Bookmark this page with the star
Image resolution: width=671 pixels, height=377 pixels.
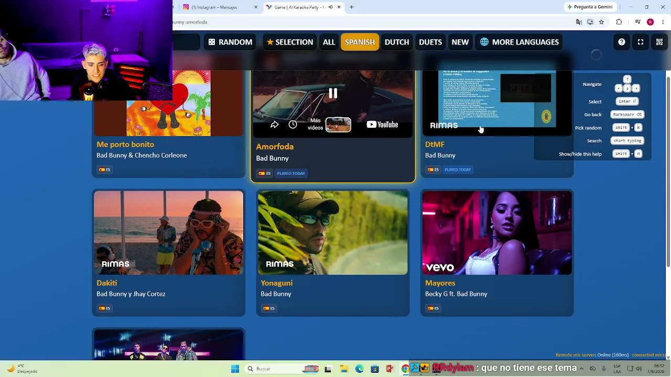click(601, 22)
